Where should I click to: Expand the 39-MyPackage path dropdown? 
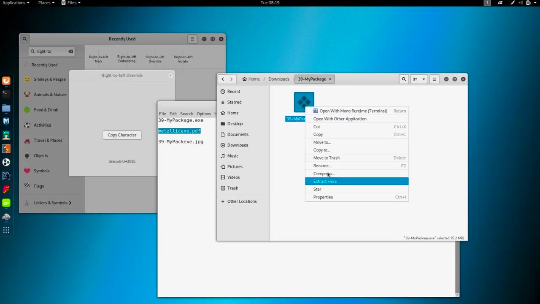[x=330, y=79]
